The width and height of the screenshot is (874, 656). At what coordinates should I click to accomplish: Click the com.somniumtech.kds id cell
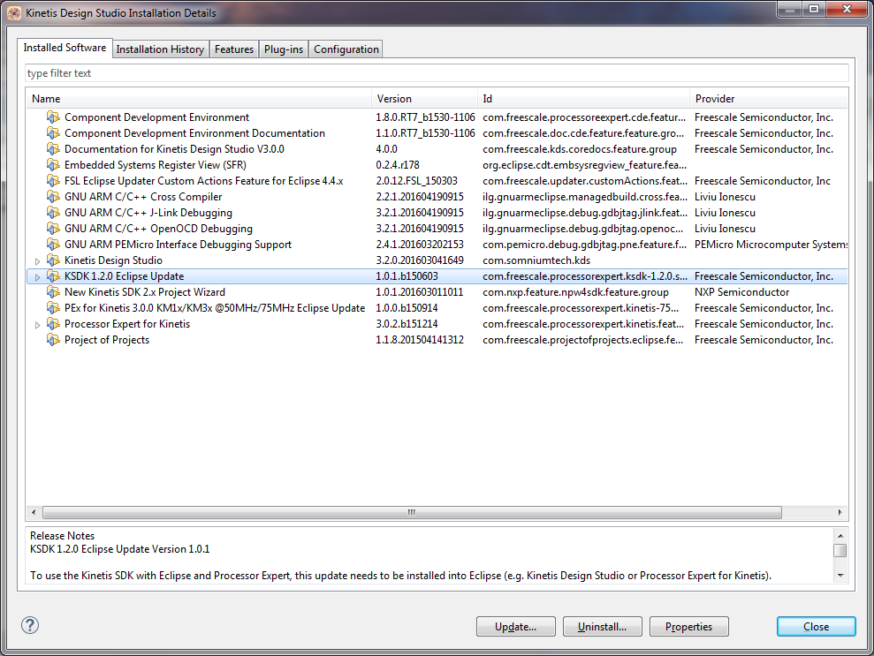(536, 260)
